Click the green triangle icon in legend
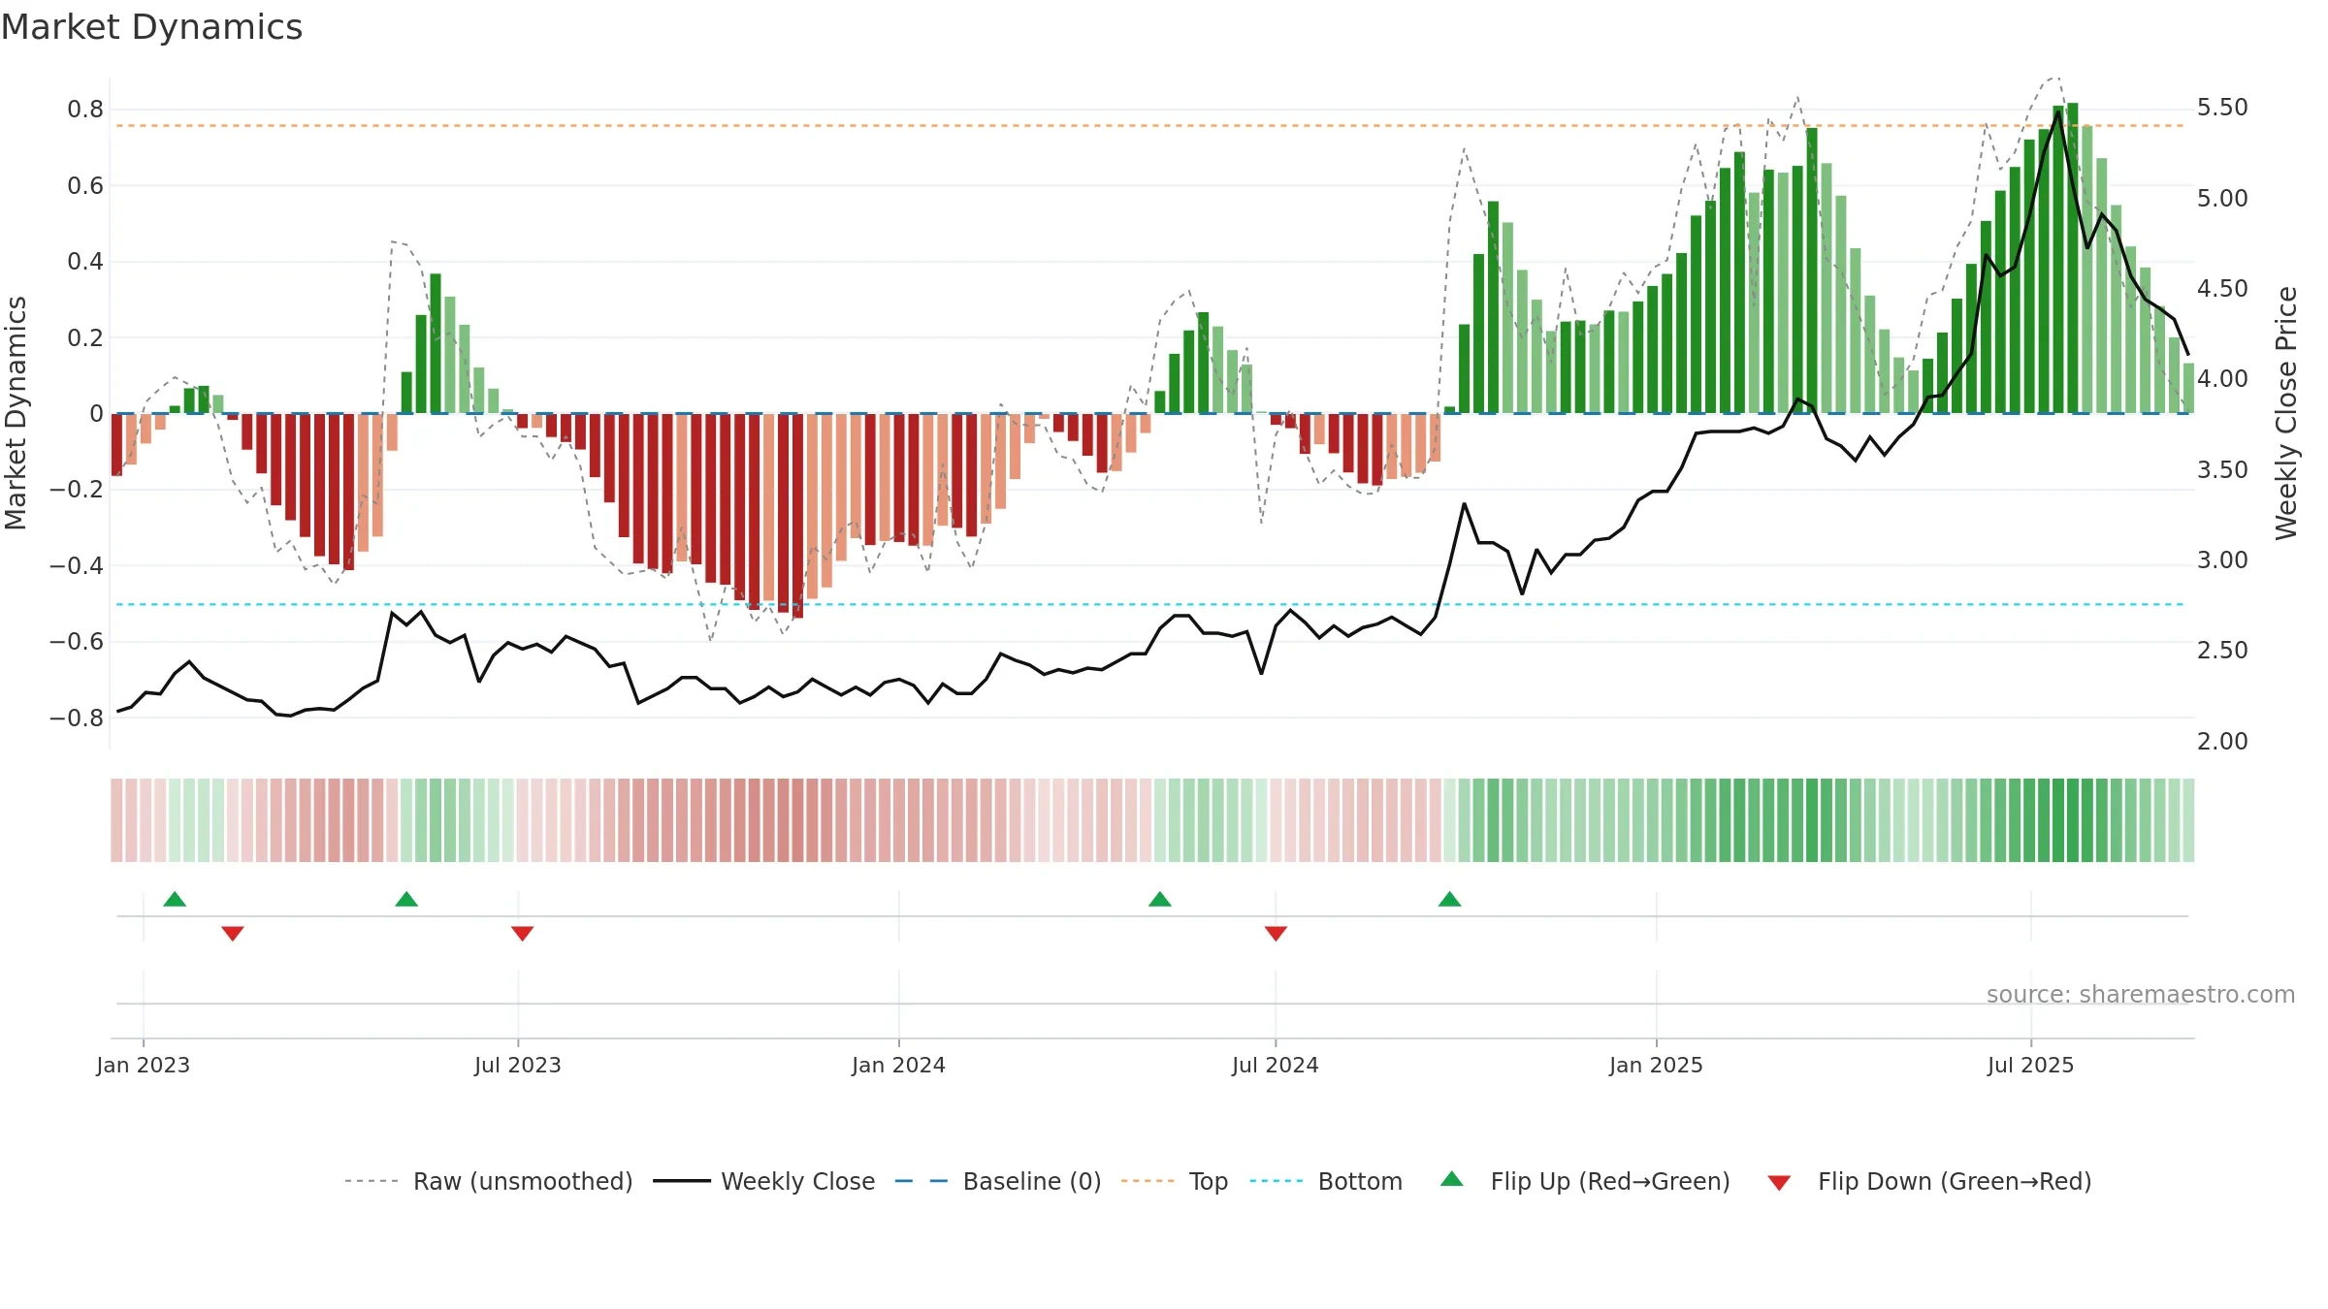Image resolution: width=2328 pixels, height=1309 pixels. (1452, 1179)
